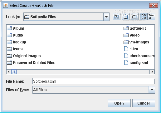Click the config.xml file icon
Viewport: 161px width, 113px height.
pos(126,62)
